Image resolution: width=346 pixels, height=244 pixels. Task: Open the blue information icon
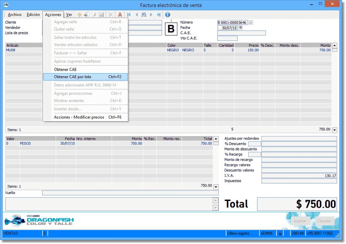168,14
